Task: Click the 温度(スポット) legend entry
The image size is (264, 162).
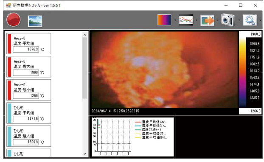Action: click(x=148, y=129)
